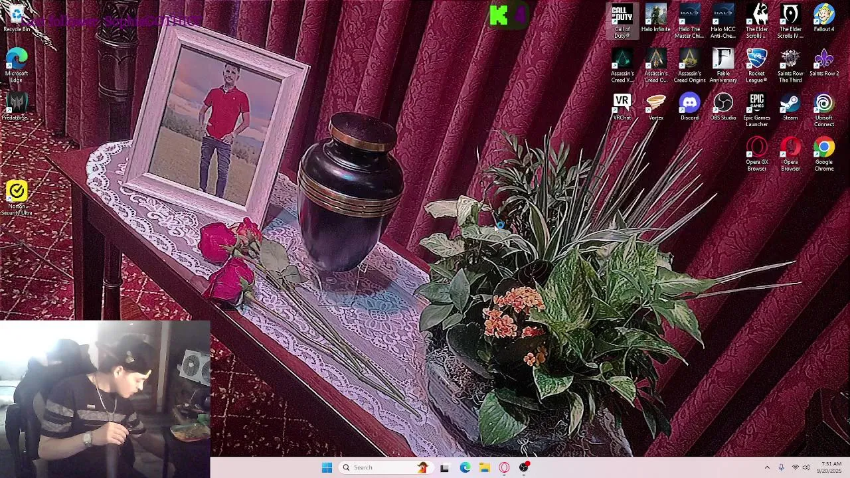
Task: Switch to OBS Studio on the taskbar
Action: click(524, 467)
